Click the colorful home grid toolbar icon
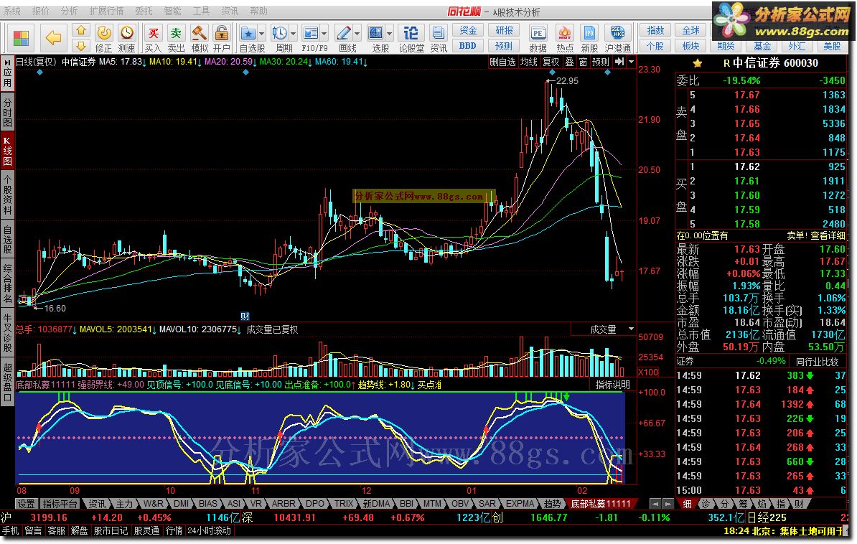This screenshot has height=544, width=857. click(21, 38)
